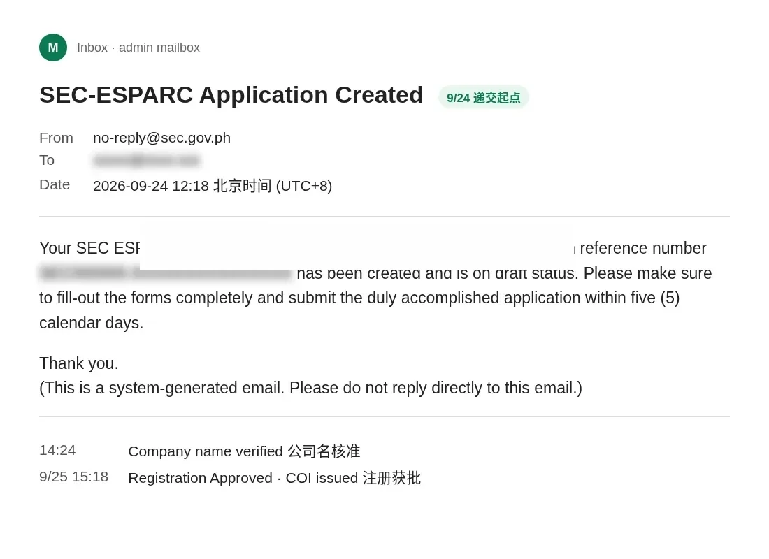The width and height of the screenshot is (769, 559).
Task: Click the 14:24 timestamp
Action: pos(57,450)
